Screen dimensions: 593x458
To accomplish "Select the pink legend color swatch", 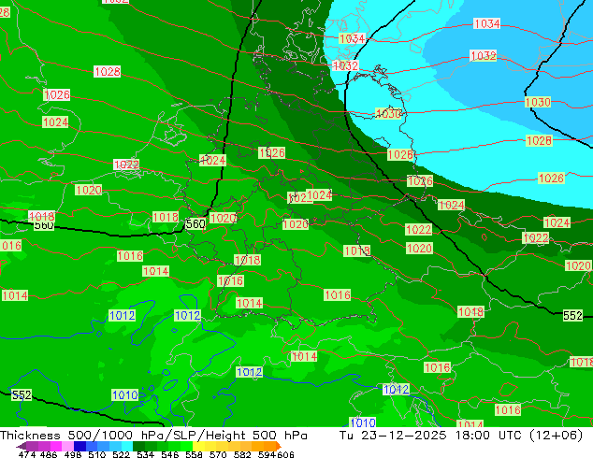I will [x=67, y=446].
